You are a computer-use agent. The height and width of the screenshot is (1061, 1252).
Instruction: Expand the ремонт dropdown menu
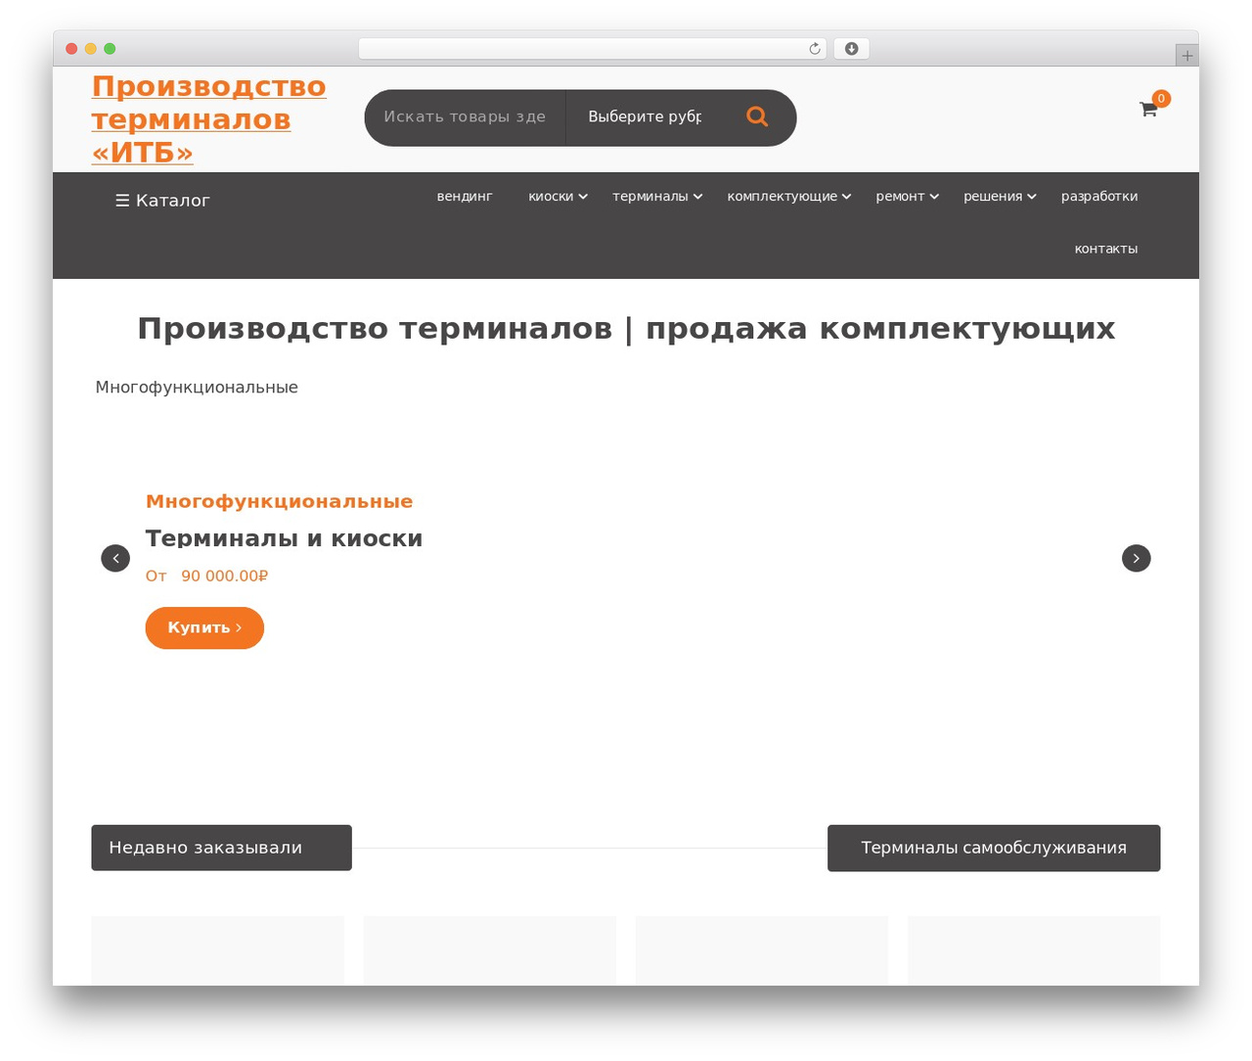point(907,196)
